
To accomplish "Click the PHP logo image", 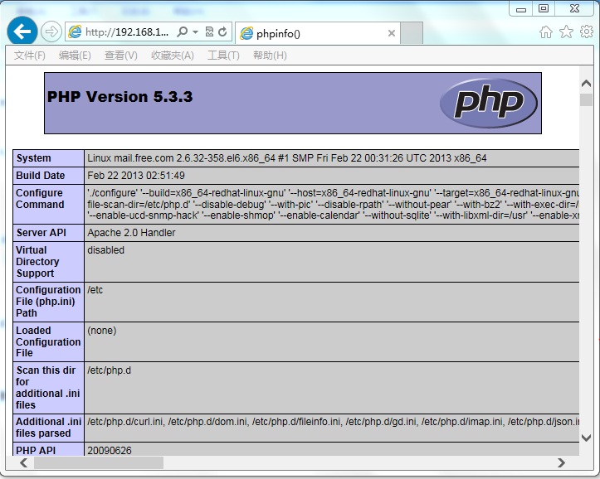I will [489, 103].
